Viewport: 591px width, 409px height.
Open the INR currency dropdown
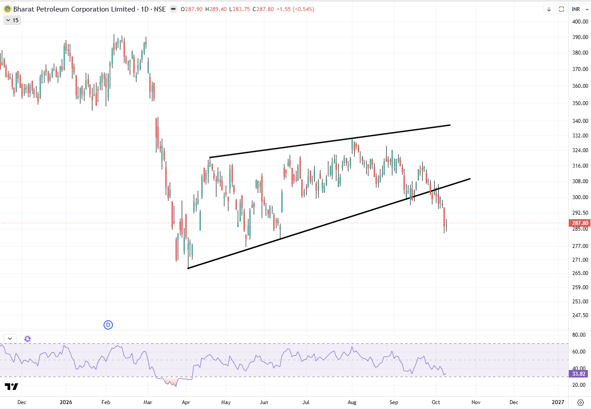coord(580,9)
